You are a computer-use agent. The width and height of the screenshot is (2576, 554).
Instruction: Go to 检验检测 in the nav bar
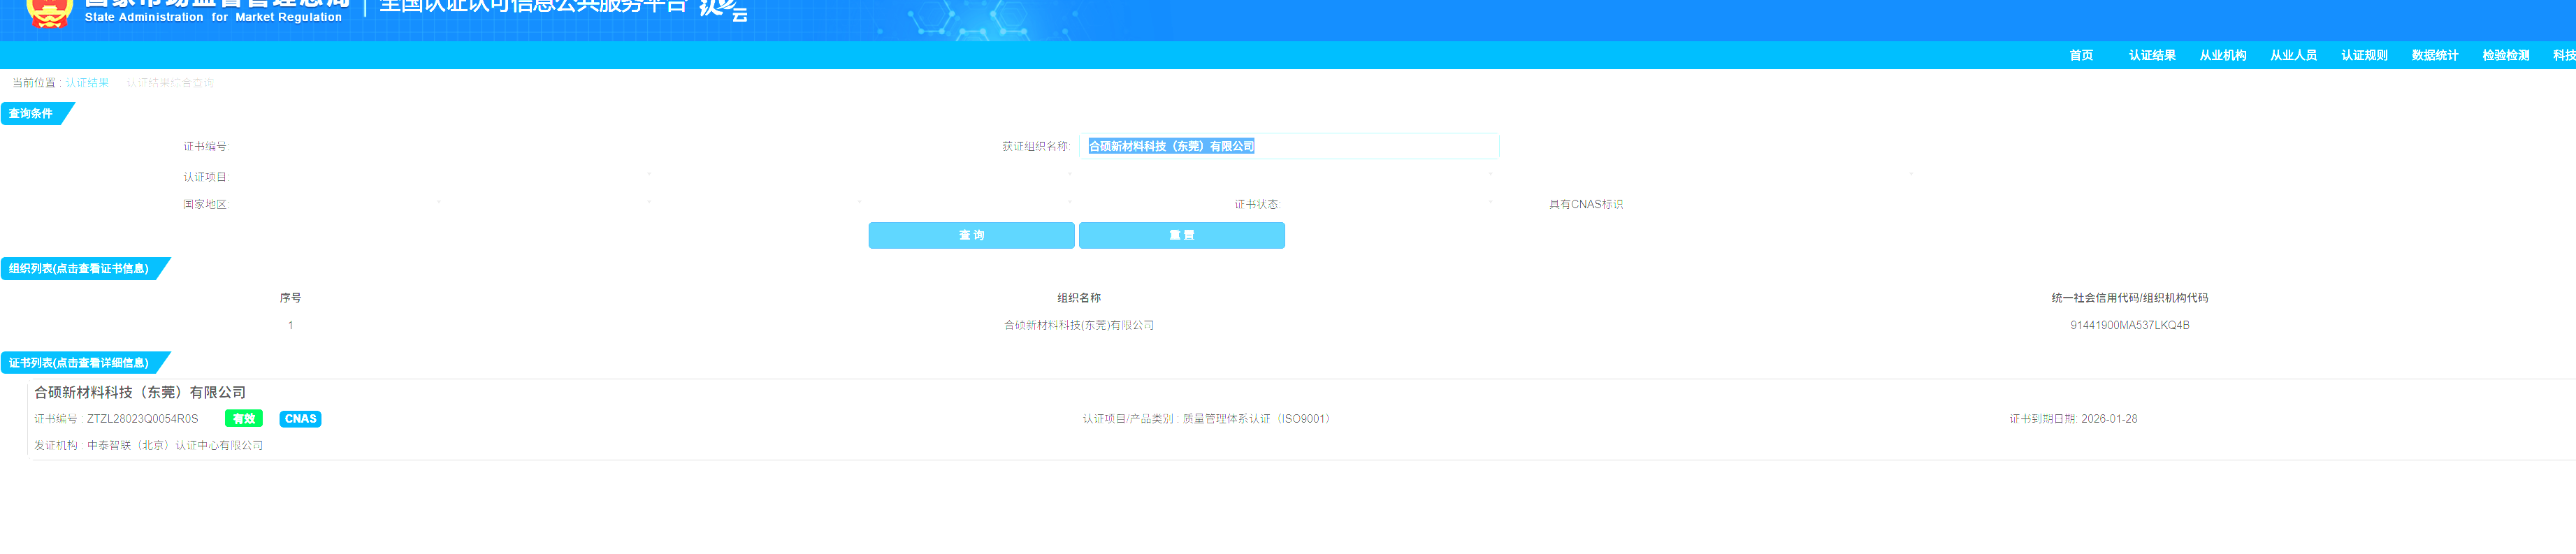click(x=2505, y=56)
